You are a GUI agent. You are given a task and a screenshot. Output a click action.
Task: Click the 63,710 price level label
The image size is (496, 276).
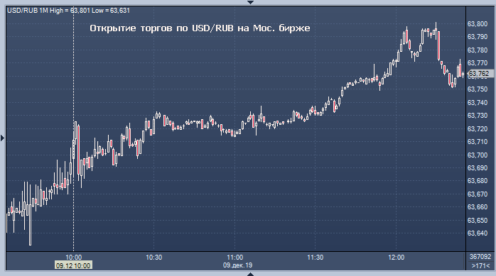click(x=478, y=141)
